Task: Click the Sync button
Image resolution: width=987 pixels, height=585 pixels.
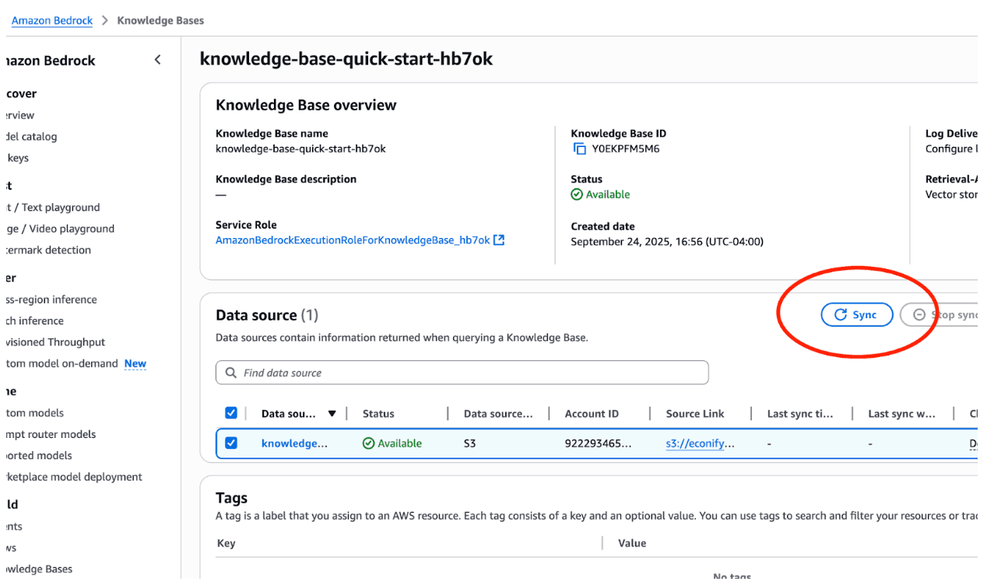Action: pyautogui.click(x=857, y=314)
